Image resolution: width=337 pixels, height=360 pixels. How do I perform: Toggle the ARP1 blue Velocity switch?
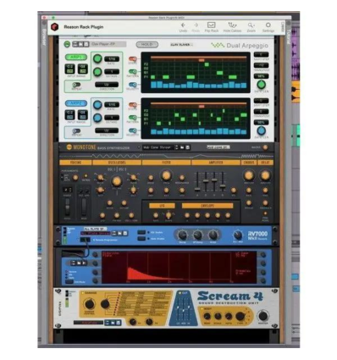coord(133,85)
